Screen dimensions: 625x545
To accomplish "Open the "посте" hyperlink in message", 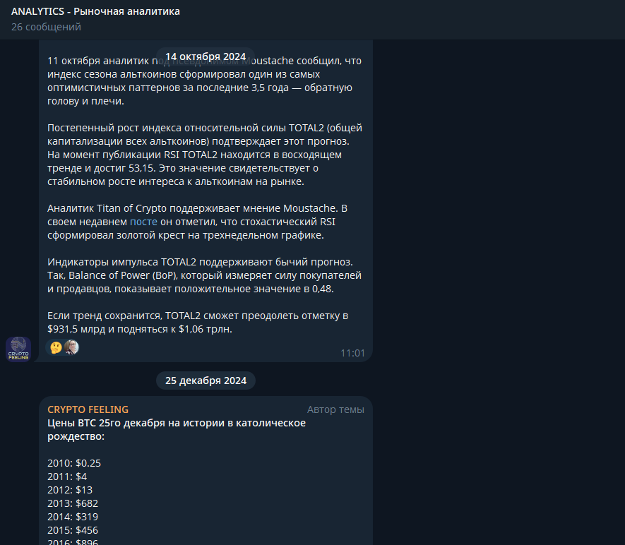I will click(143, 222).
